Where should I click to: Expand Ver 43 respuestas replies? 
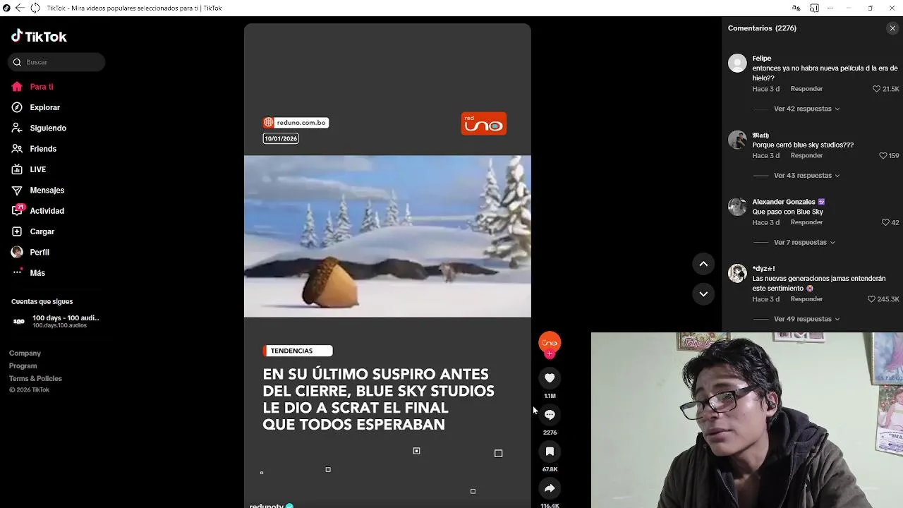pyautogui.click(x=806, y=175)
